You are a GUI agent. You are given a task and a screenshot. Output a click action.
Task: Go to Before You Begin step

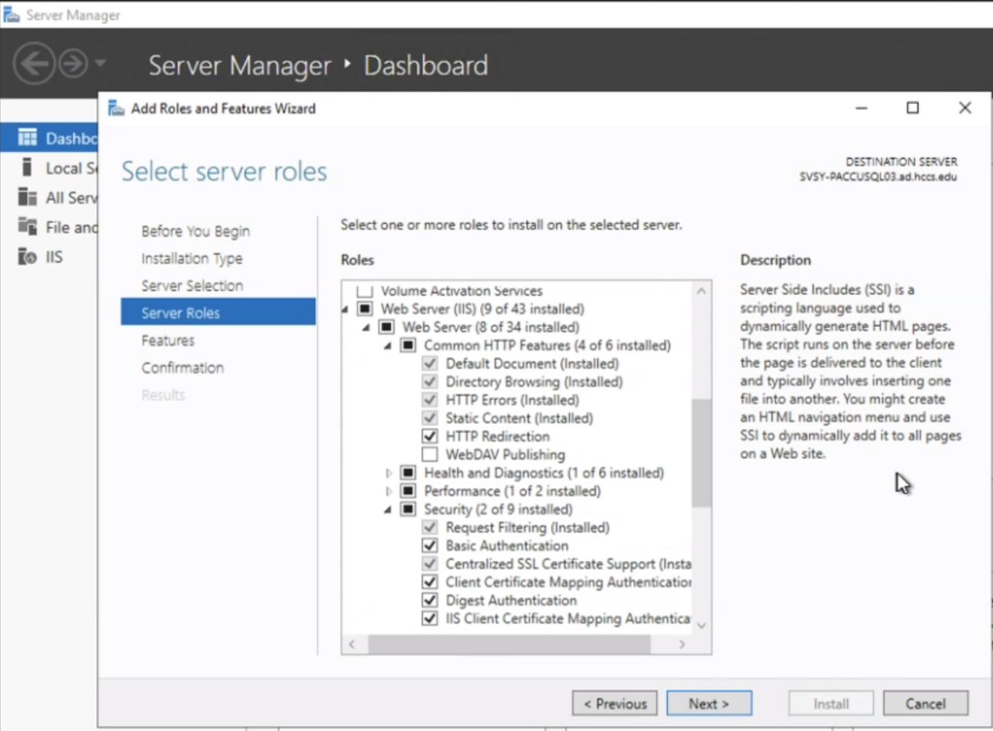tap(196, 231)
